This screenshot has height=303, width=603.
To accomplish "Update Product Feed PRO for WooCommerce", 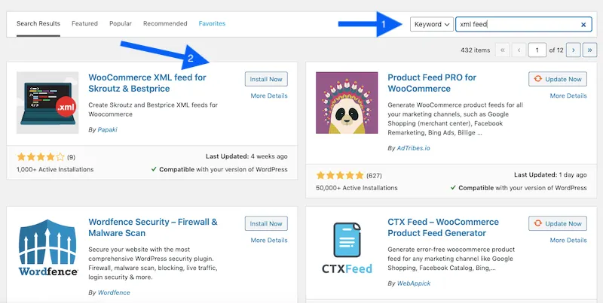I will point(558,79).
